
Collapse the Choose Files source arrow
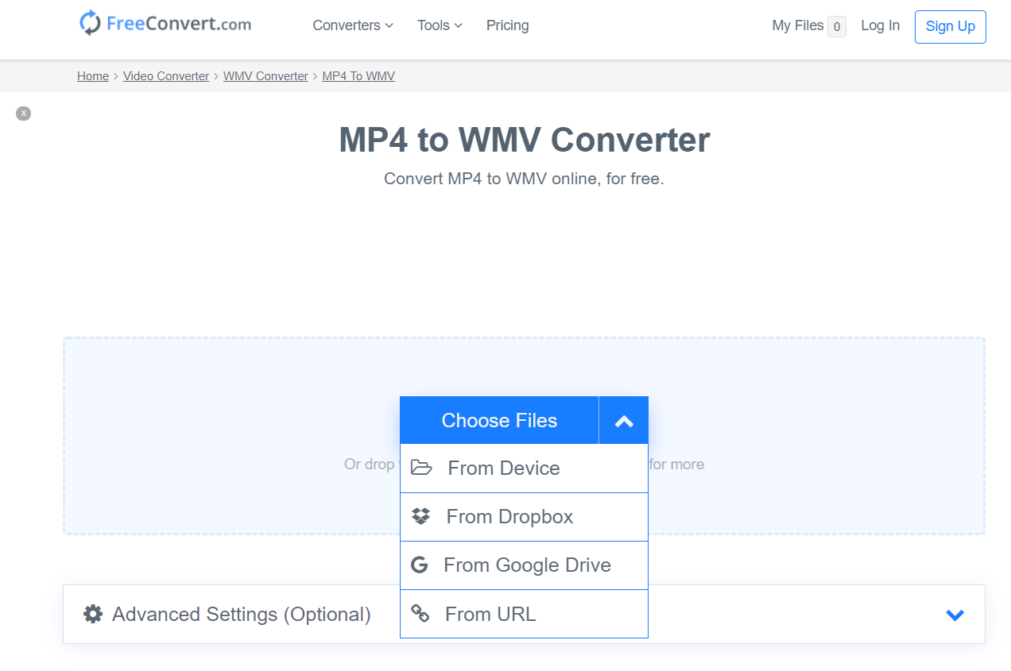(624, 420)
